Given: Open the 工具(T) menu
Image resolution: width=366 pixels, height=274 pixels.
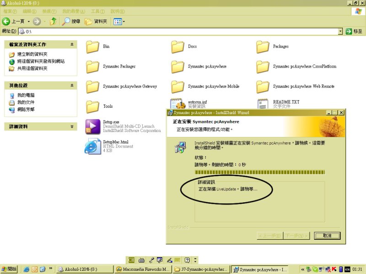Looking at the screenshot, I should pos(98,11).
